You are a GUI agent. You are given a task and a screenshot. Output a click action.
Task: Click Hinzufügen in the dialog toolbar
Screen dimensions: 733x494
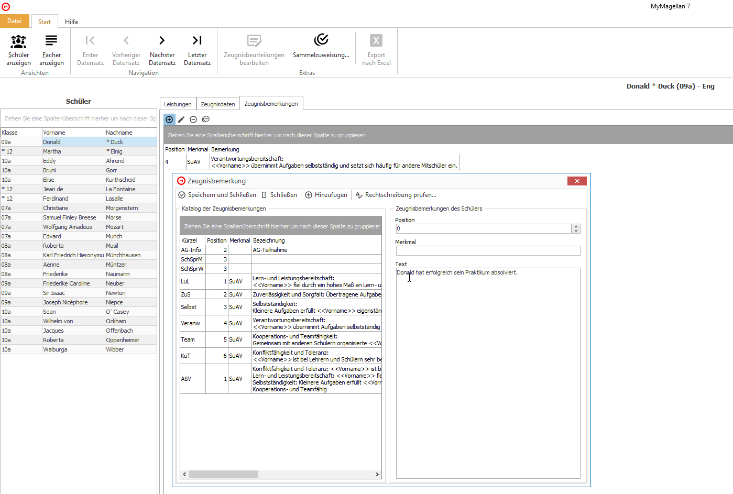[x=326, y=195]
